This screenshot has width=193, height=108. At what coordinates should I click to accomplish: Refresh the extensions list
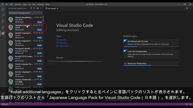point(34,8)
